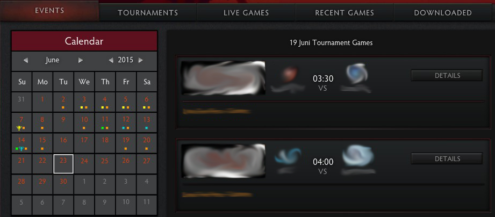Screen dimensions: 495x217
Task: Click the orange tournament link under 03:30 match
Action: [x=217, y=111]
